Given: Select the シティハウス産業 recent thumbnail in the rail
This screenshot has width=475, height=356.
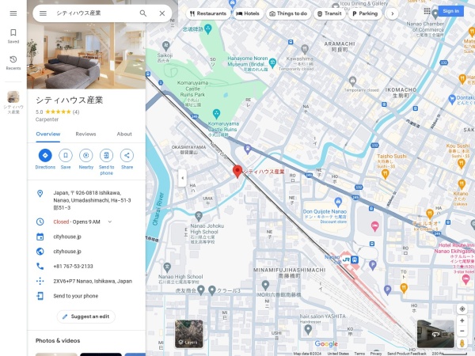Looking at the screenshot, I should tap(13, 103).
